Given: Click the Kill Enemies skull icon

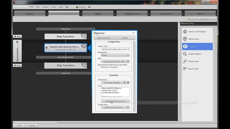Looking at the screenshot, I should 185,39.
